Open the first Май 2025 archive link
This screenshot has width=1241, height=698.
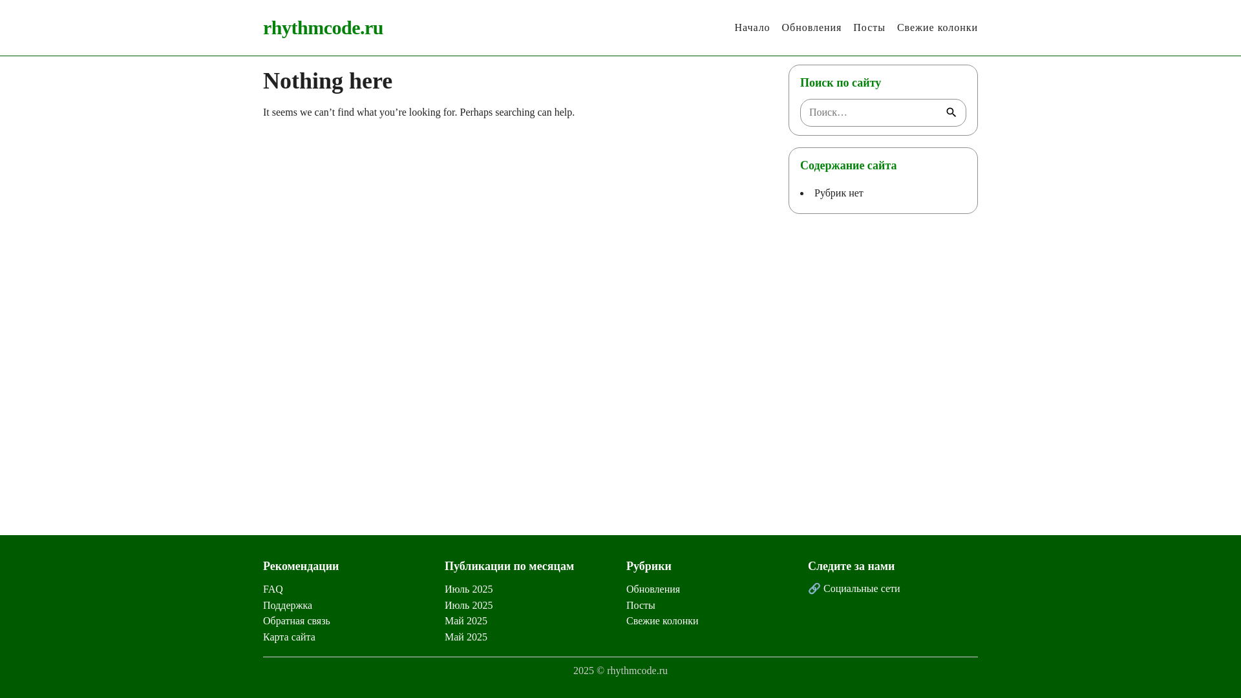[466, 621]
